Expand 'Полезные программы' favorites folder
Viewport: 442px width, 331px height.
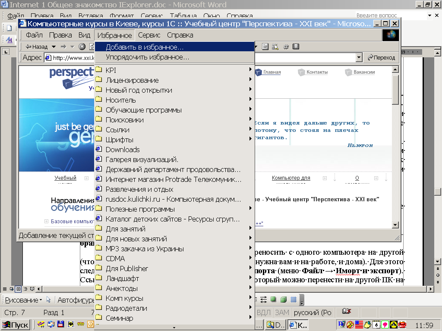[174, 209]
